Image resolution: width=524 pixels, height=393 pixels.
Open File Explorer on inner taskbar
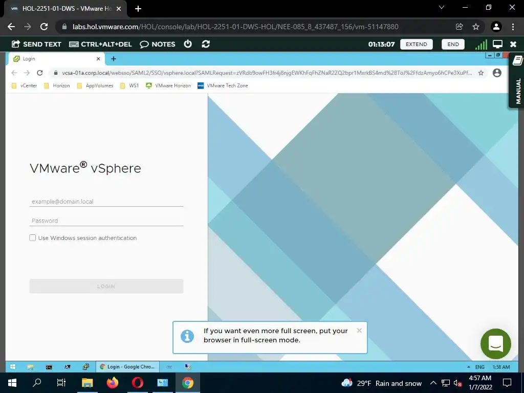point(30,366)
